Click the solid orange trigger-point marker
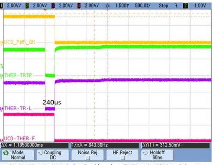Screen dimensions: 216x165 tap(45, 10)
